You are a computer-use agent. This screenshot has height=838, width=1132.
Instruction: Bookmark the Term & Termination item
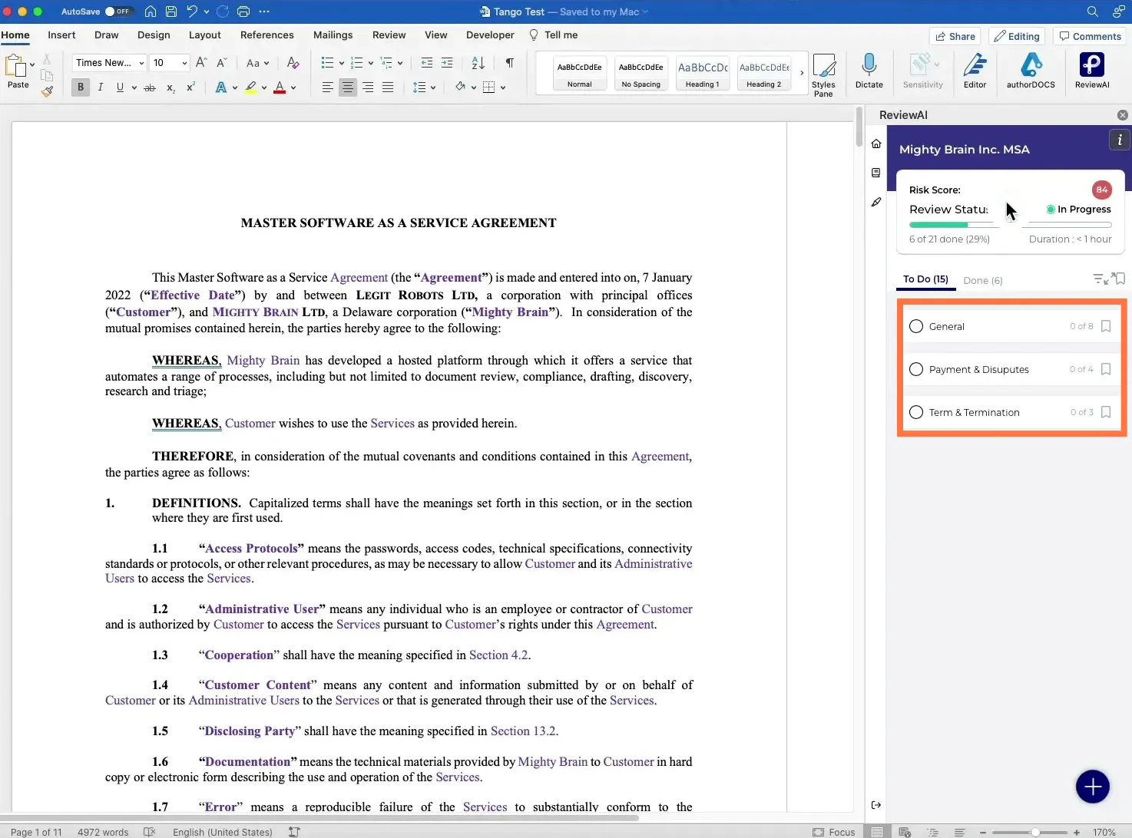pyautogui.click(x=1106, y=412)
